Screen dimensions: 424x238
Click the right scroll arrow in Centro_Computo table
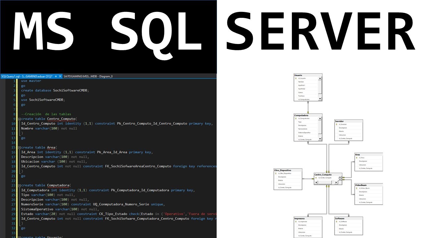point(336,182)
